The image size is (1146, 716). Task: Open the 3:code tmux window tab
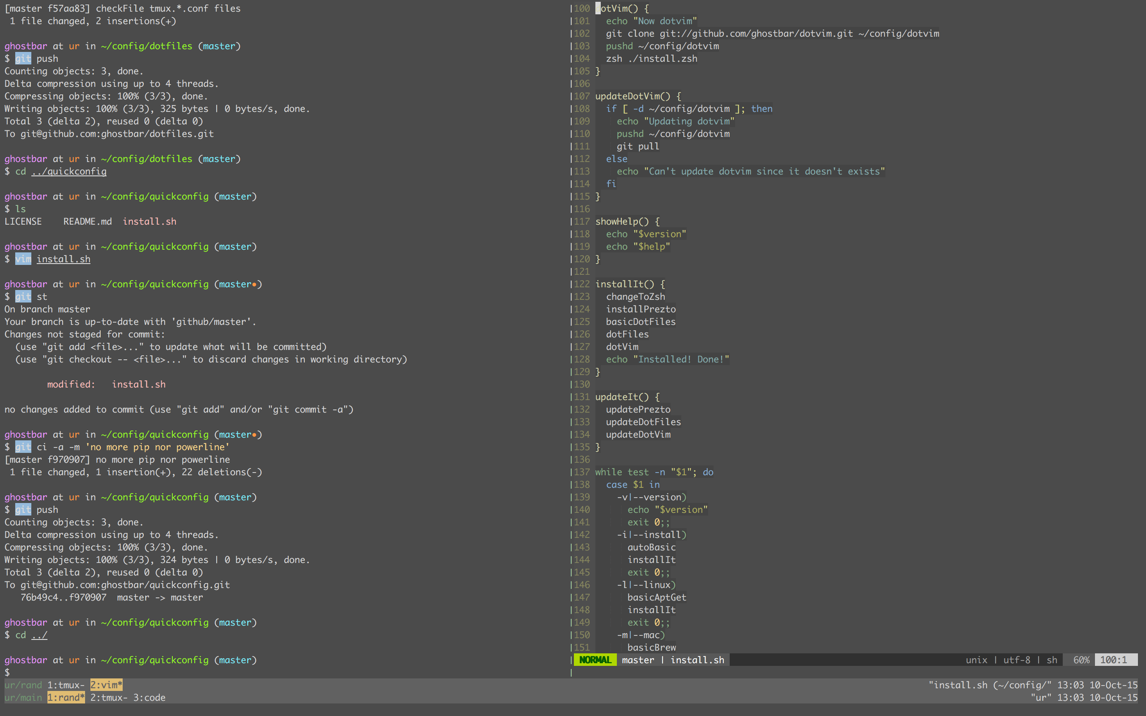click(149, 698)
